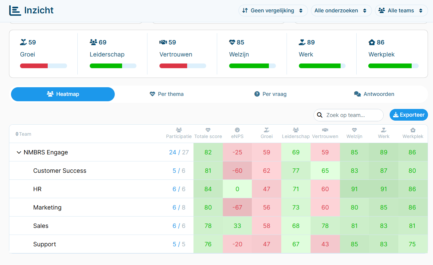Open the Alle onderzoeken dropdown
The height and width of the screenshot is (265, 433).
(341, 10)
